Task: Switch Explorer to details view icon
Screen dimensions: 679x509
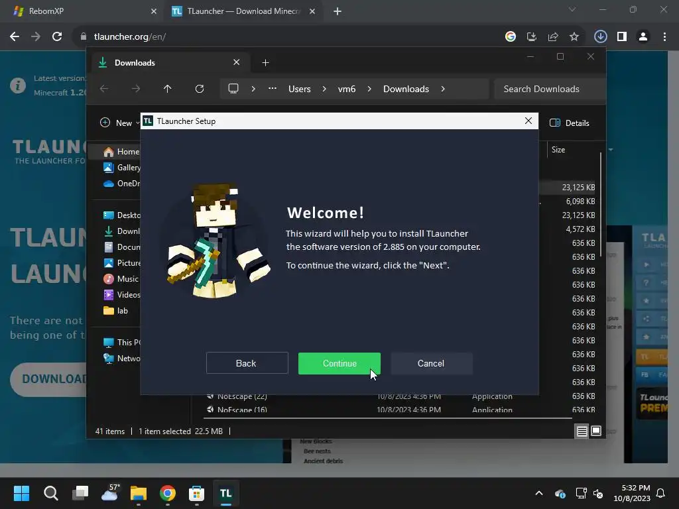Action: (x=582, y=431)
